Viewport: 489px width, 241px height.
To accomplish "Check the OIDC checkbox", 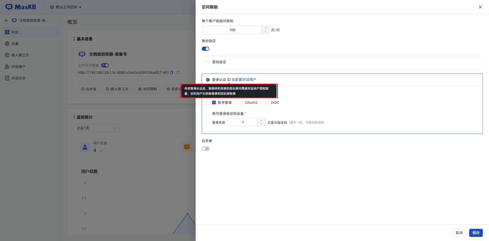I will point(267,103).
